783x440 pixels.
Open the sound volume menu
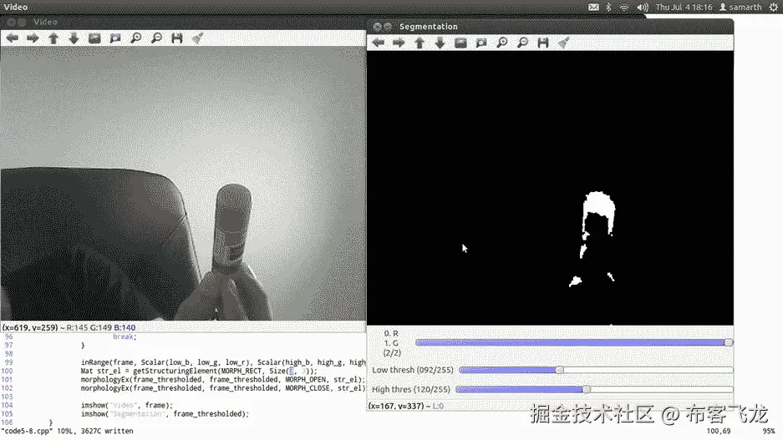[643, 7]
